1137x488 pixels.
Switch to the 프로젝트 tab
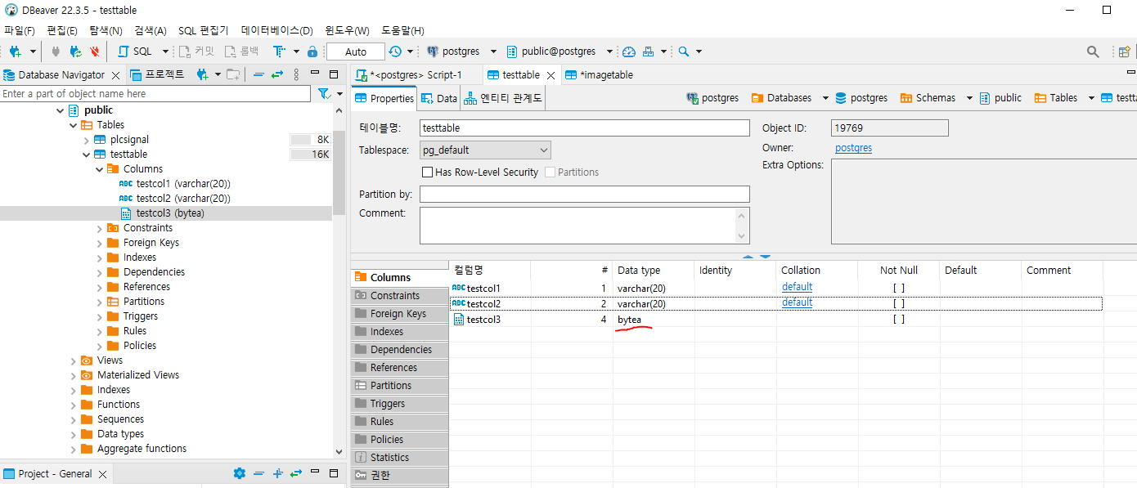158,74
